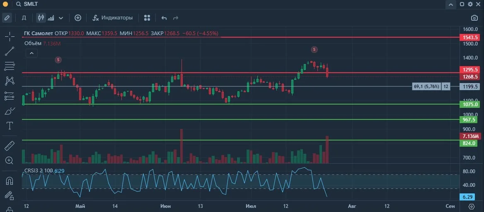
Task: Click the Июл date label on time axis
Action: [x=250, y=206]
